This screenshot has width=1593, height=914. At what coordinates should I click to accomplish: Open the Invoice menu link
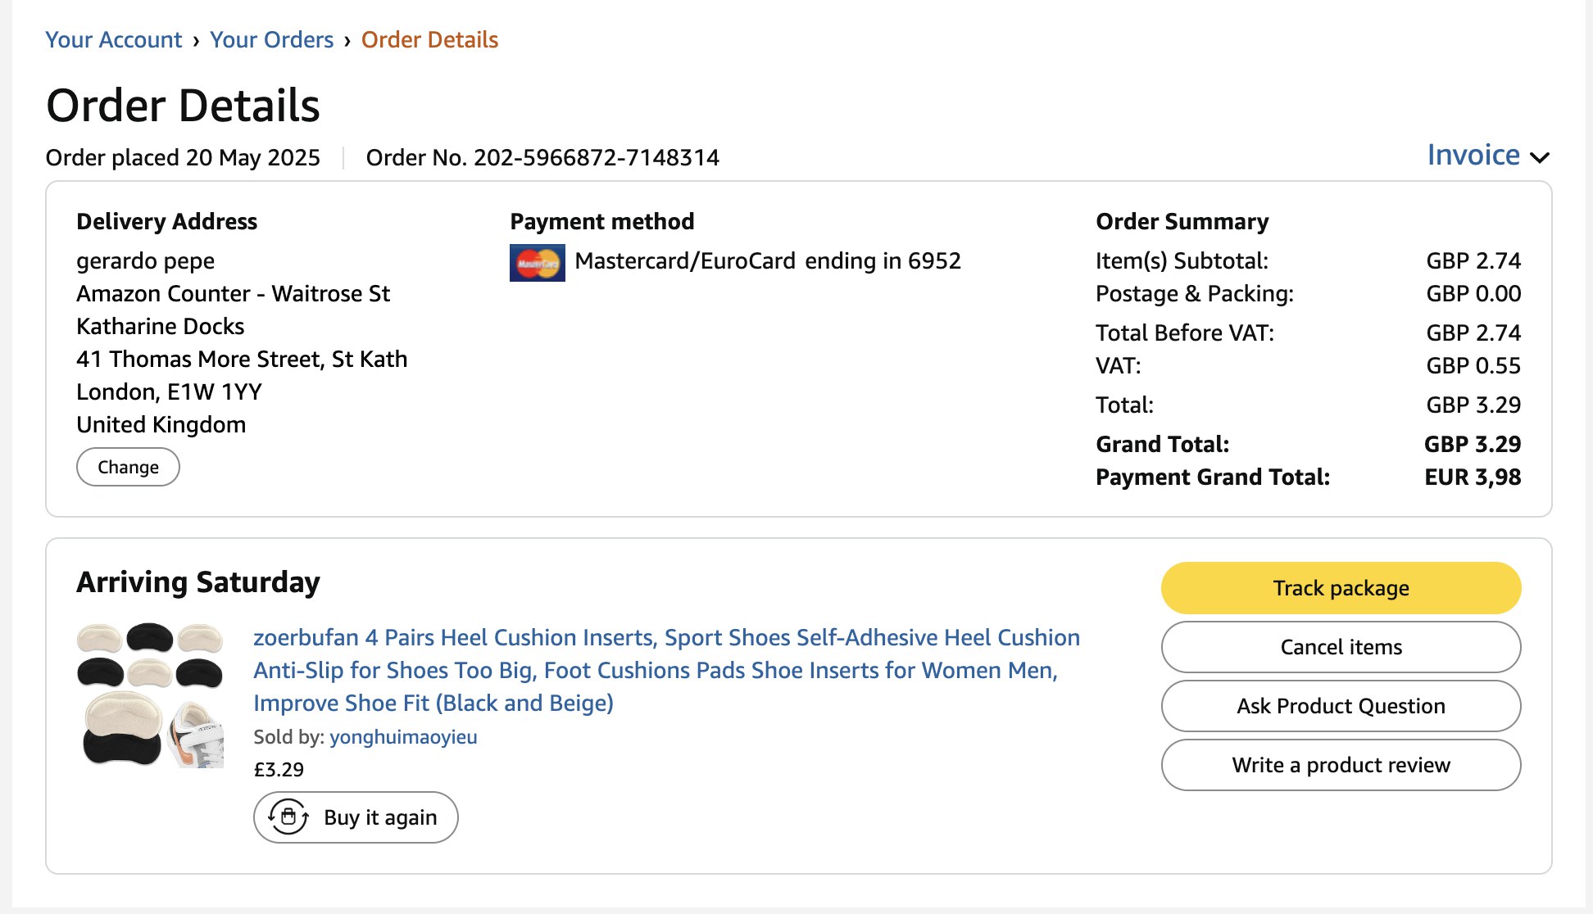pyautogui.click(x=1473, y=155)
